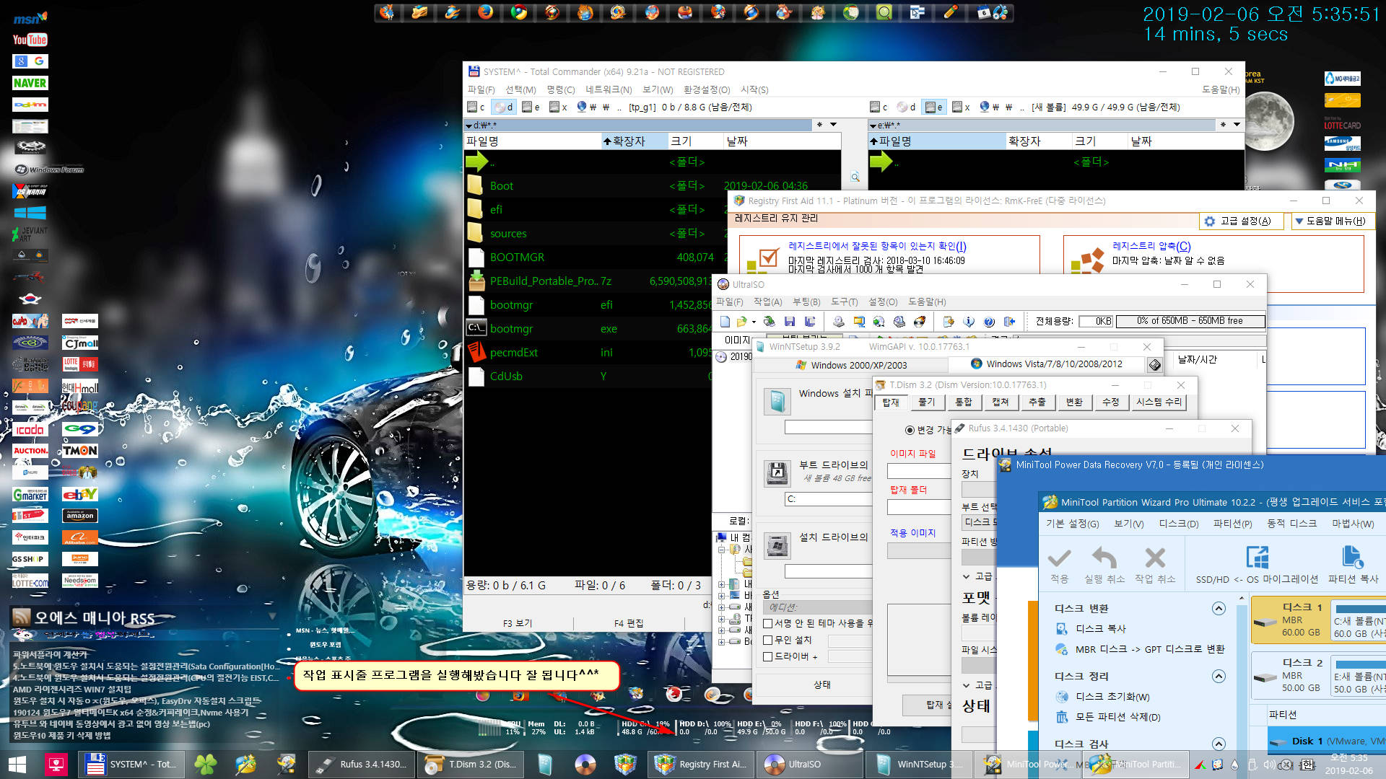This screenshot has width=1386, height=779.
Task: Open the 디스크(D) menu in Partition Wizard
Action: coord(1178,524)
